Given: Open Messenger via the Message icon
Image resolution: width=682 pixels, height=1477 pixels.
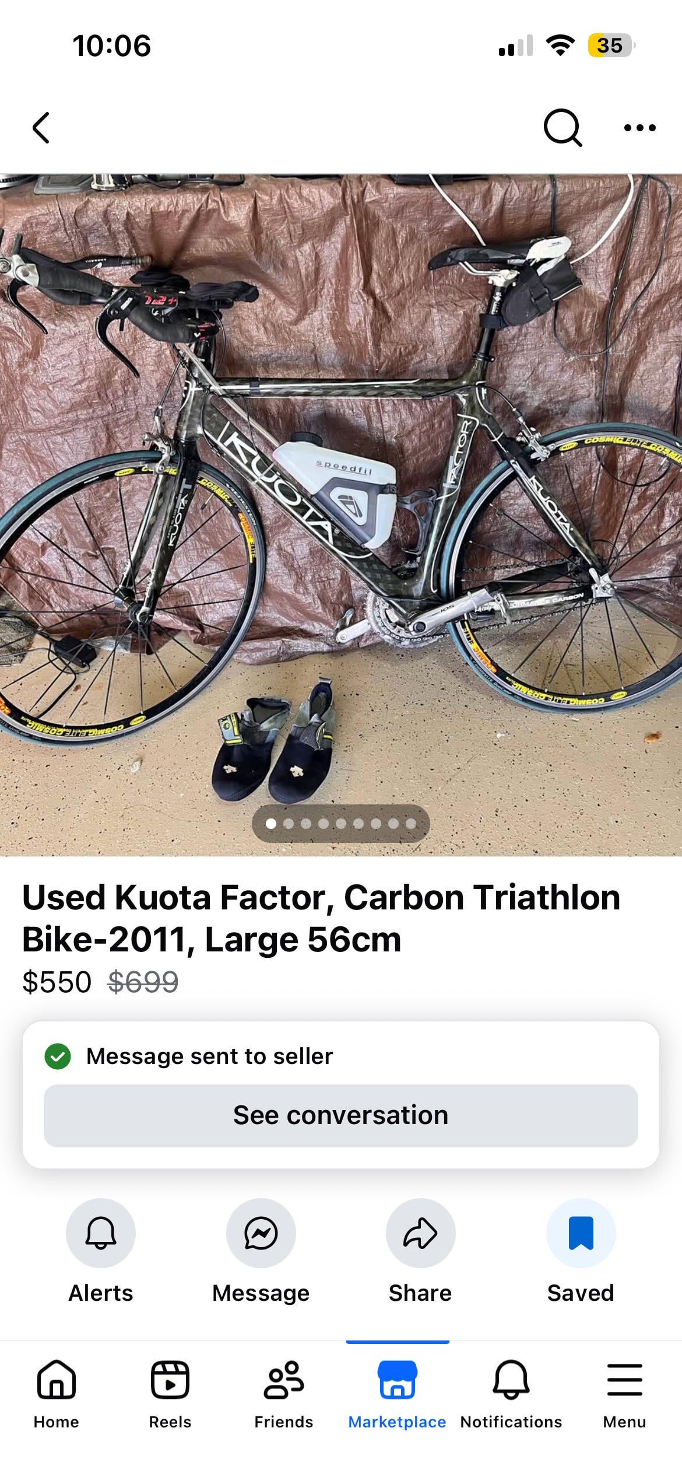Looking at the screenshot, I should click(x=261, y=1233).
